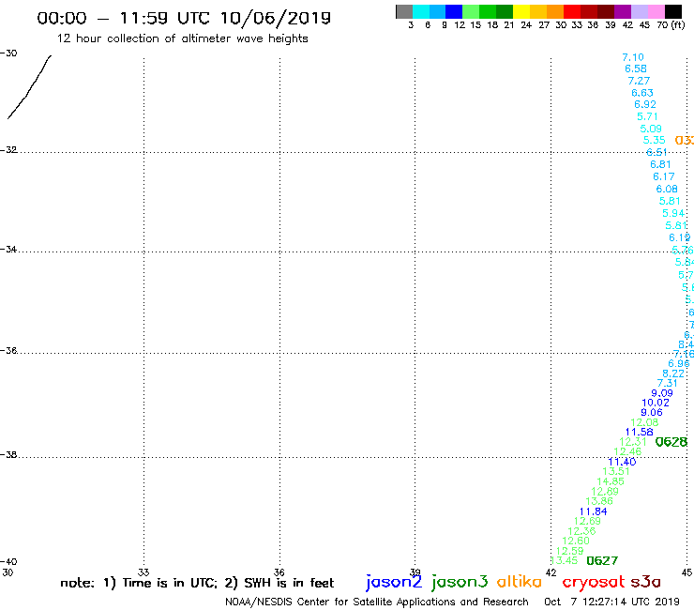The width and height of the screenshot is (694, 610).
Task: Click the wave height value 5.71
Action: 647,116
